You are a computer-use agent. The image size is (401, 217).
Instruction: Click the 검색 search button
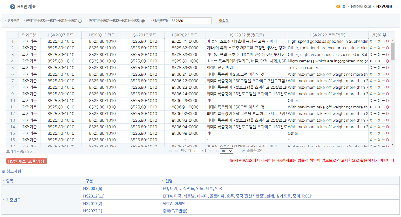(223, 21)
